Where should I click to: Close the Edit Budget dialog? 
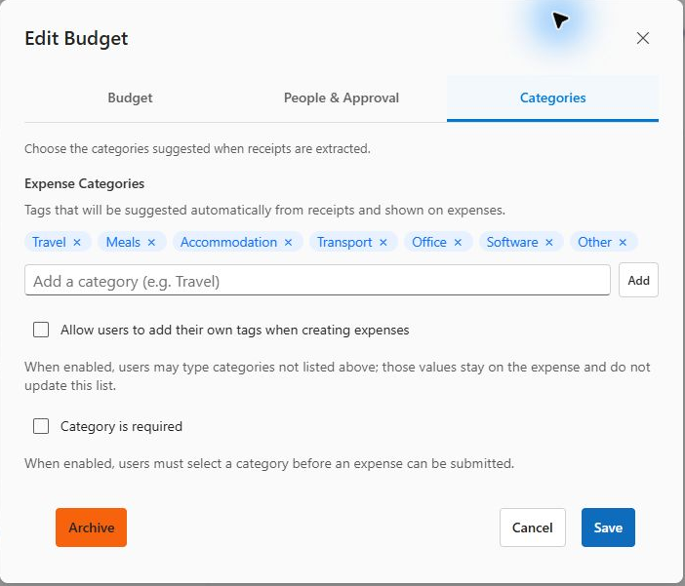tap(643, 38)
